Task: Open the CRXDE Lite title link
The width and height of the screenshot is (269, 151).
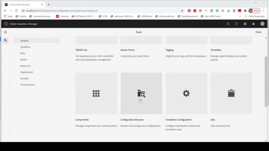Action: point(81,50)
